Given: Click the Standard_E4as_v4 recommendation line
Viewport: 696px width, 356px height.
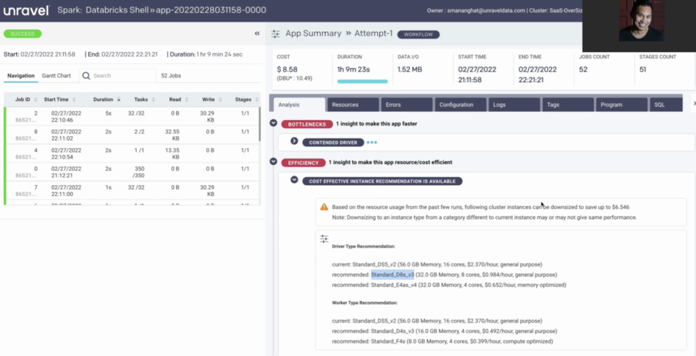Looking at the screenshot, I should pos(449,285).
